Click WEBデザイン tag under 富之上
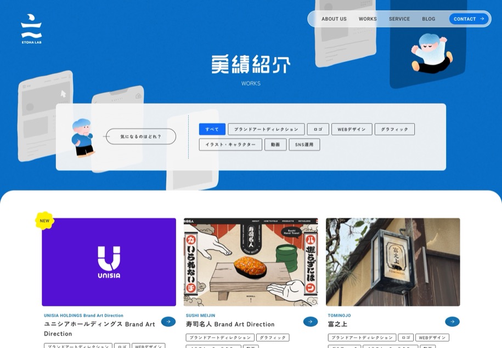This screenshot has height=348, width=502. coord(432,338)
